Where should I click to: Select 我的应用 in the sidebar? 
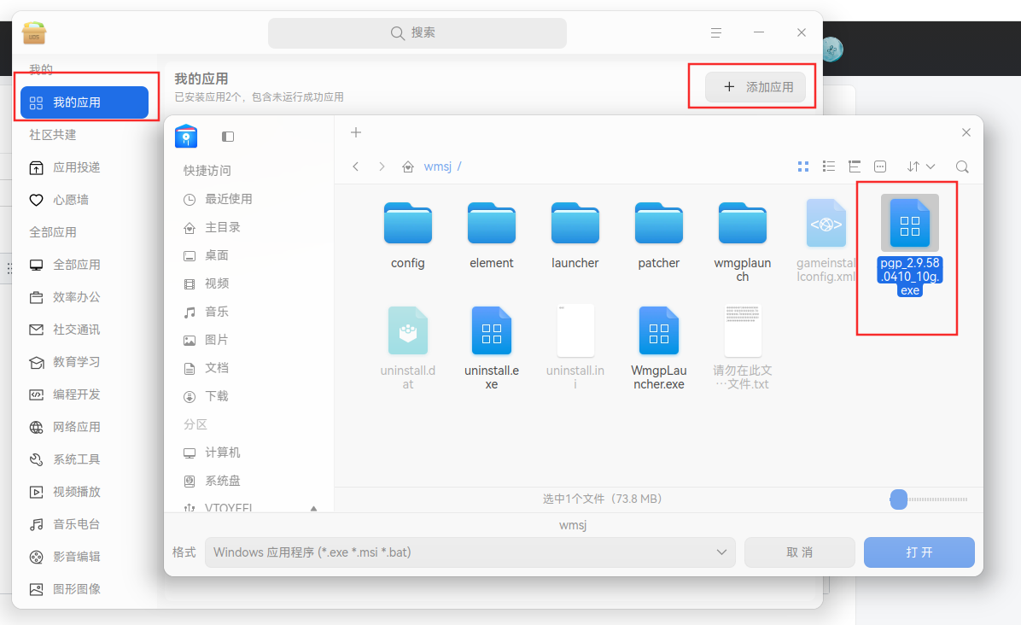(x=85, y=102)
